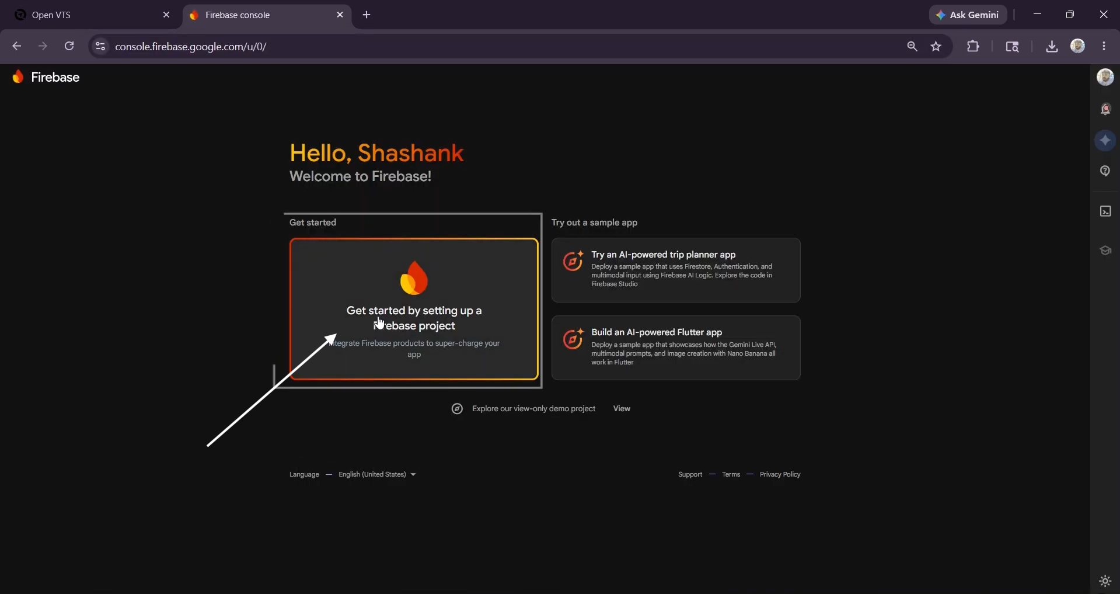Click 'Explore our view-only demo project' text
The width and height of the screenshot is (1120, 594).
pyautogui.click(x=533, y=409)
